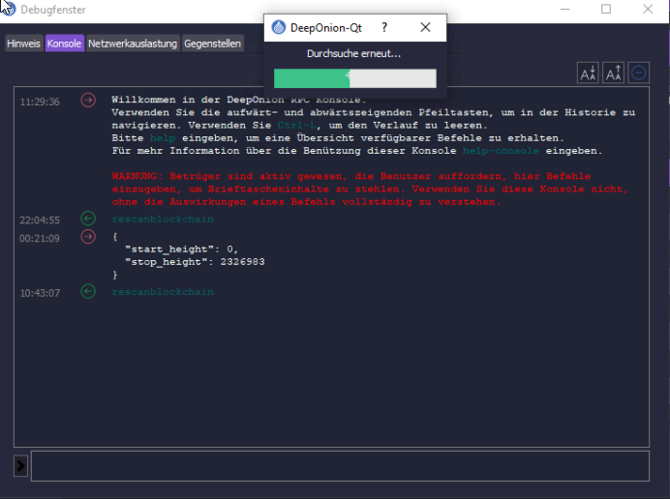Screen dimensions: 670x499
Task: Click the command prompt arrow icon
Action: tap(20, 466)
